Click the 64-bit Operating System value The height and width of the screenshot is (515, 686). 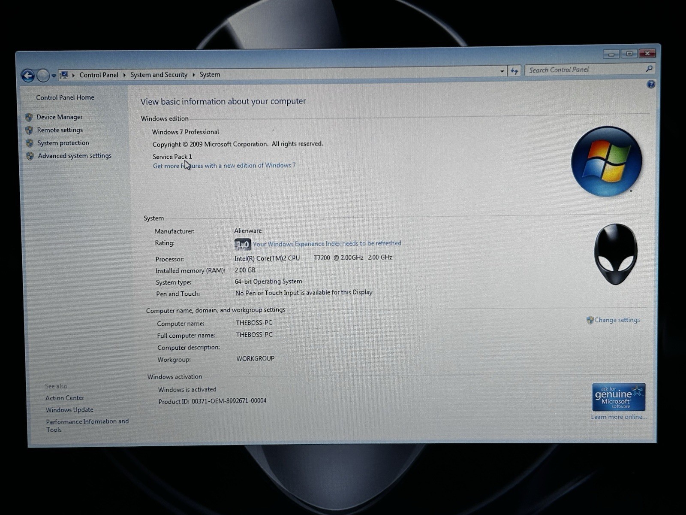pyautogui.click(x=268, y=282)
